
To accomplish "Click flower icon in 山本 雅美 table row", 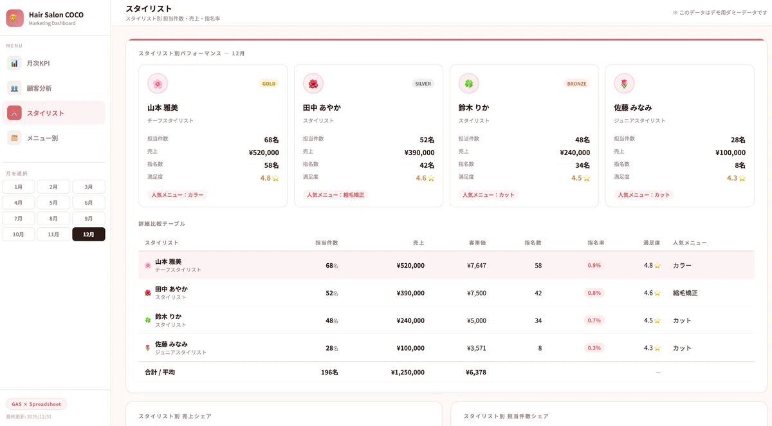I will [x=148, y=265].
